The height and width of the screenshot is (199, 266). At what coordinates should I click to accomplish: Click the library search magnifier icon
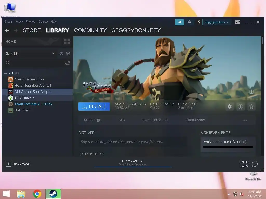[8, 63]
